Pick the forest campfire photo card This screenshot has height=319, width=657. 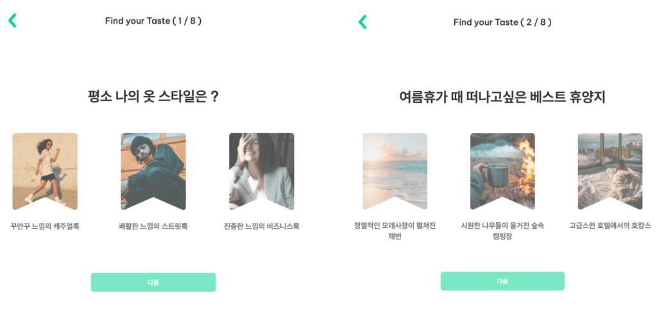[502, 172]
